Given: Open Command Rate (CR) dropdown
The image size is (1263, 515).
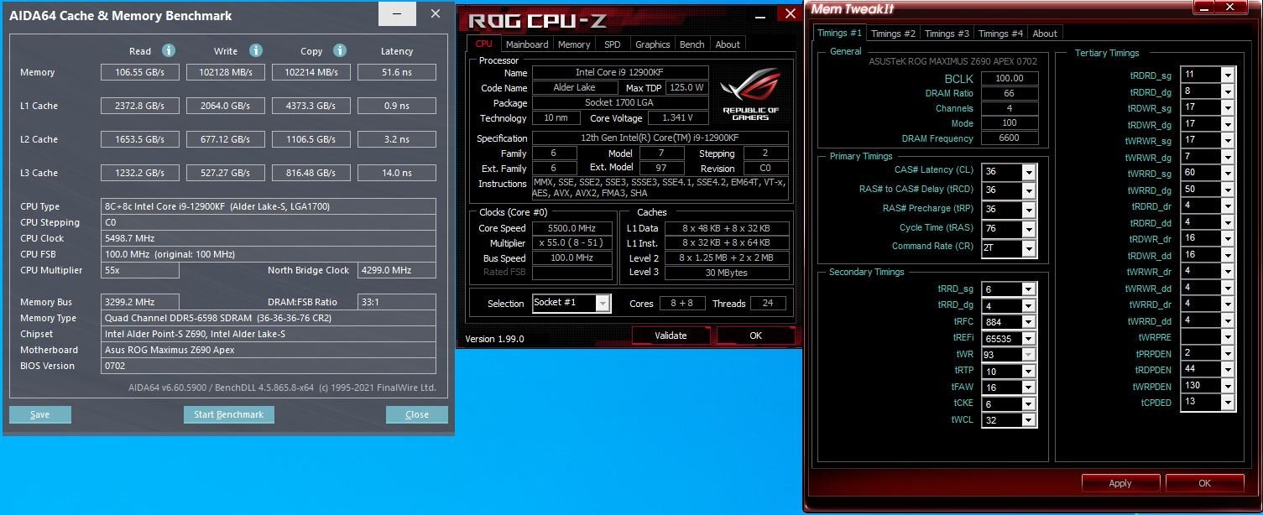Looking at the screenshot, I should 1029,247.
